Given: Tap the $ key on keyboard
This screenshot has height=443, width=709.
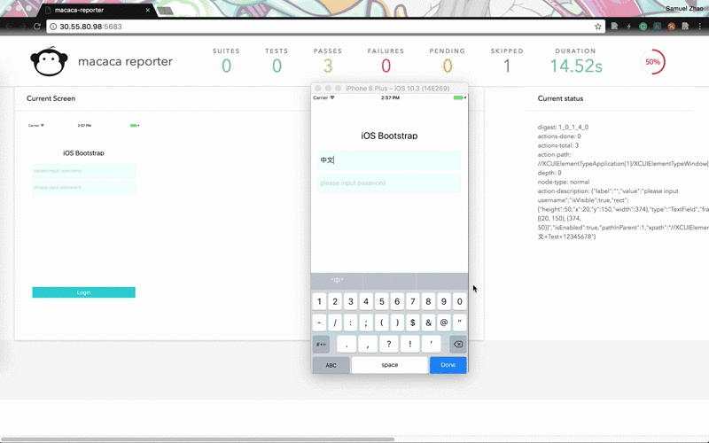Looking at the screenshot, I should tap(413, 323).
